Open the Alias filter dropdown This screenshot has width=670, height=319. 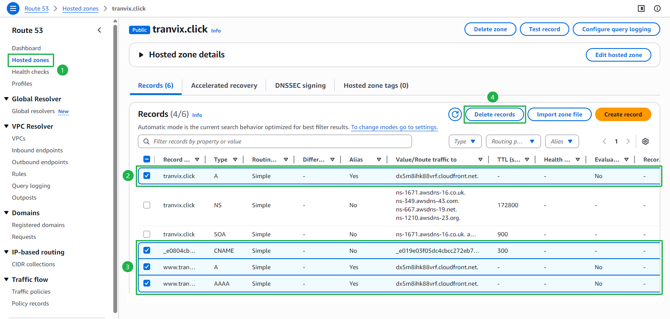pyautogui.click(x=562, y=141)
